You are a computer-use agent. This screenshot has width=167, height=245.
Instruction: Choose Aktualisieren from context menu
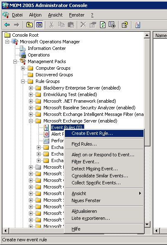(104, 211)
